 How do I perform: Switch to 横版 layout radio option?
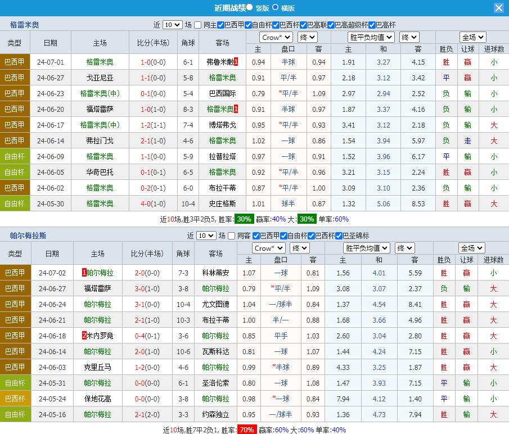point(276,7)
